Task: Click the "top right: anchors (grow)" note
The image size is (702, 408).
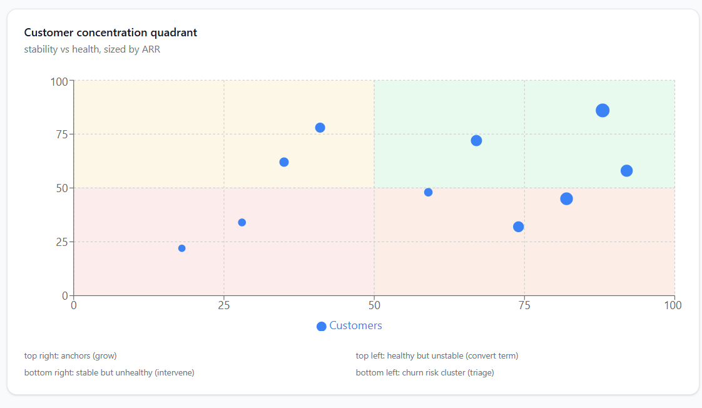Action: pos(71,356)
